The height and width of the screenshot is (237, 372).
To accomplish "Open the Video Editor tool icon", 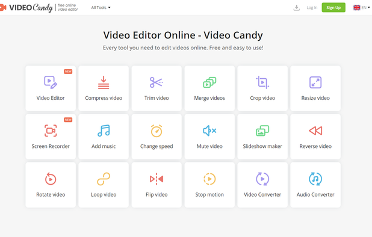I will click(x=51, y=82).
